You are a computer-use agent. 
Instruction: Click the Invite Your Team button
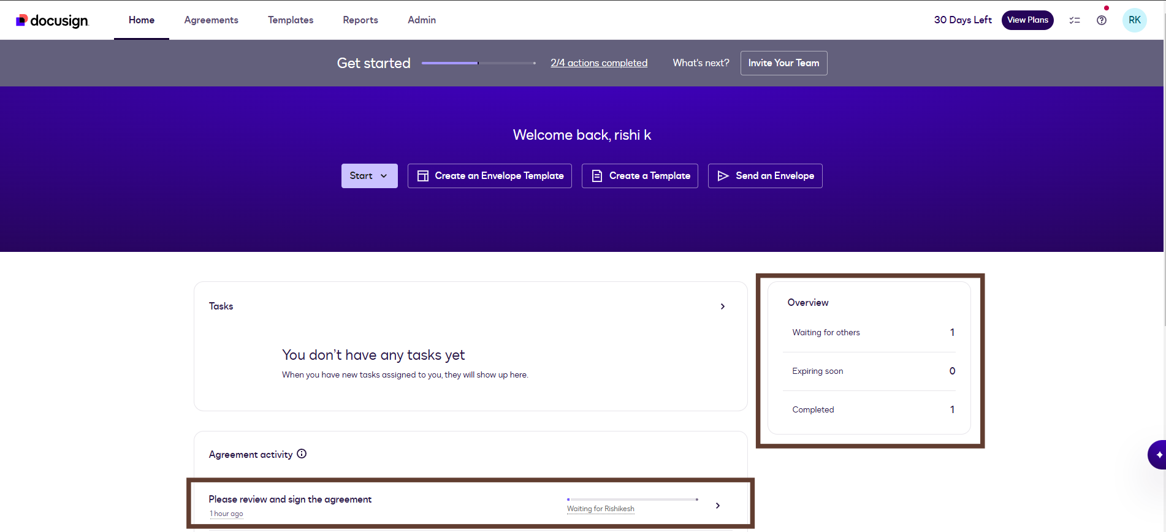[783, 63]
